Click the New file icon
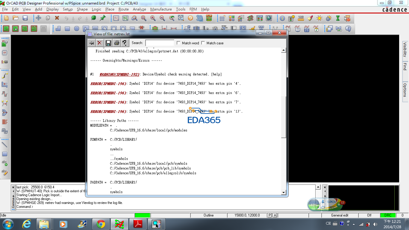 (6, 18)
